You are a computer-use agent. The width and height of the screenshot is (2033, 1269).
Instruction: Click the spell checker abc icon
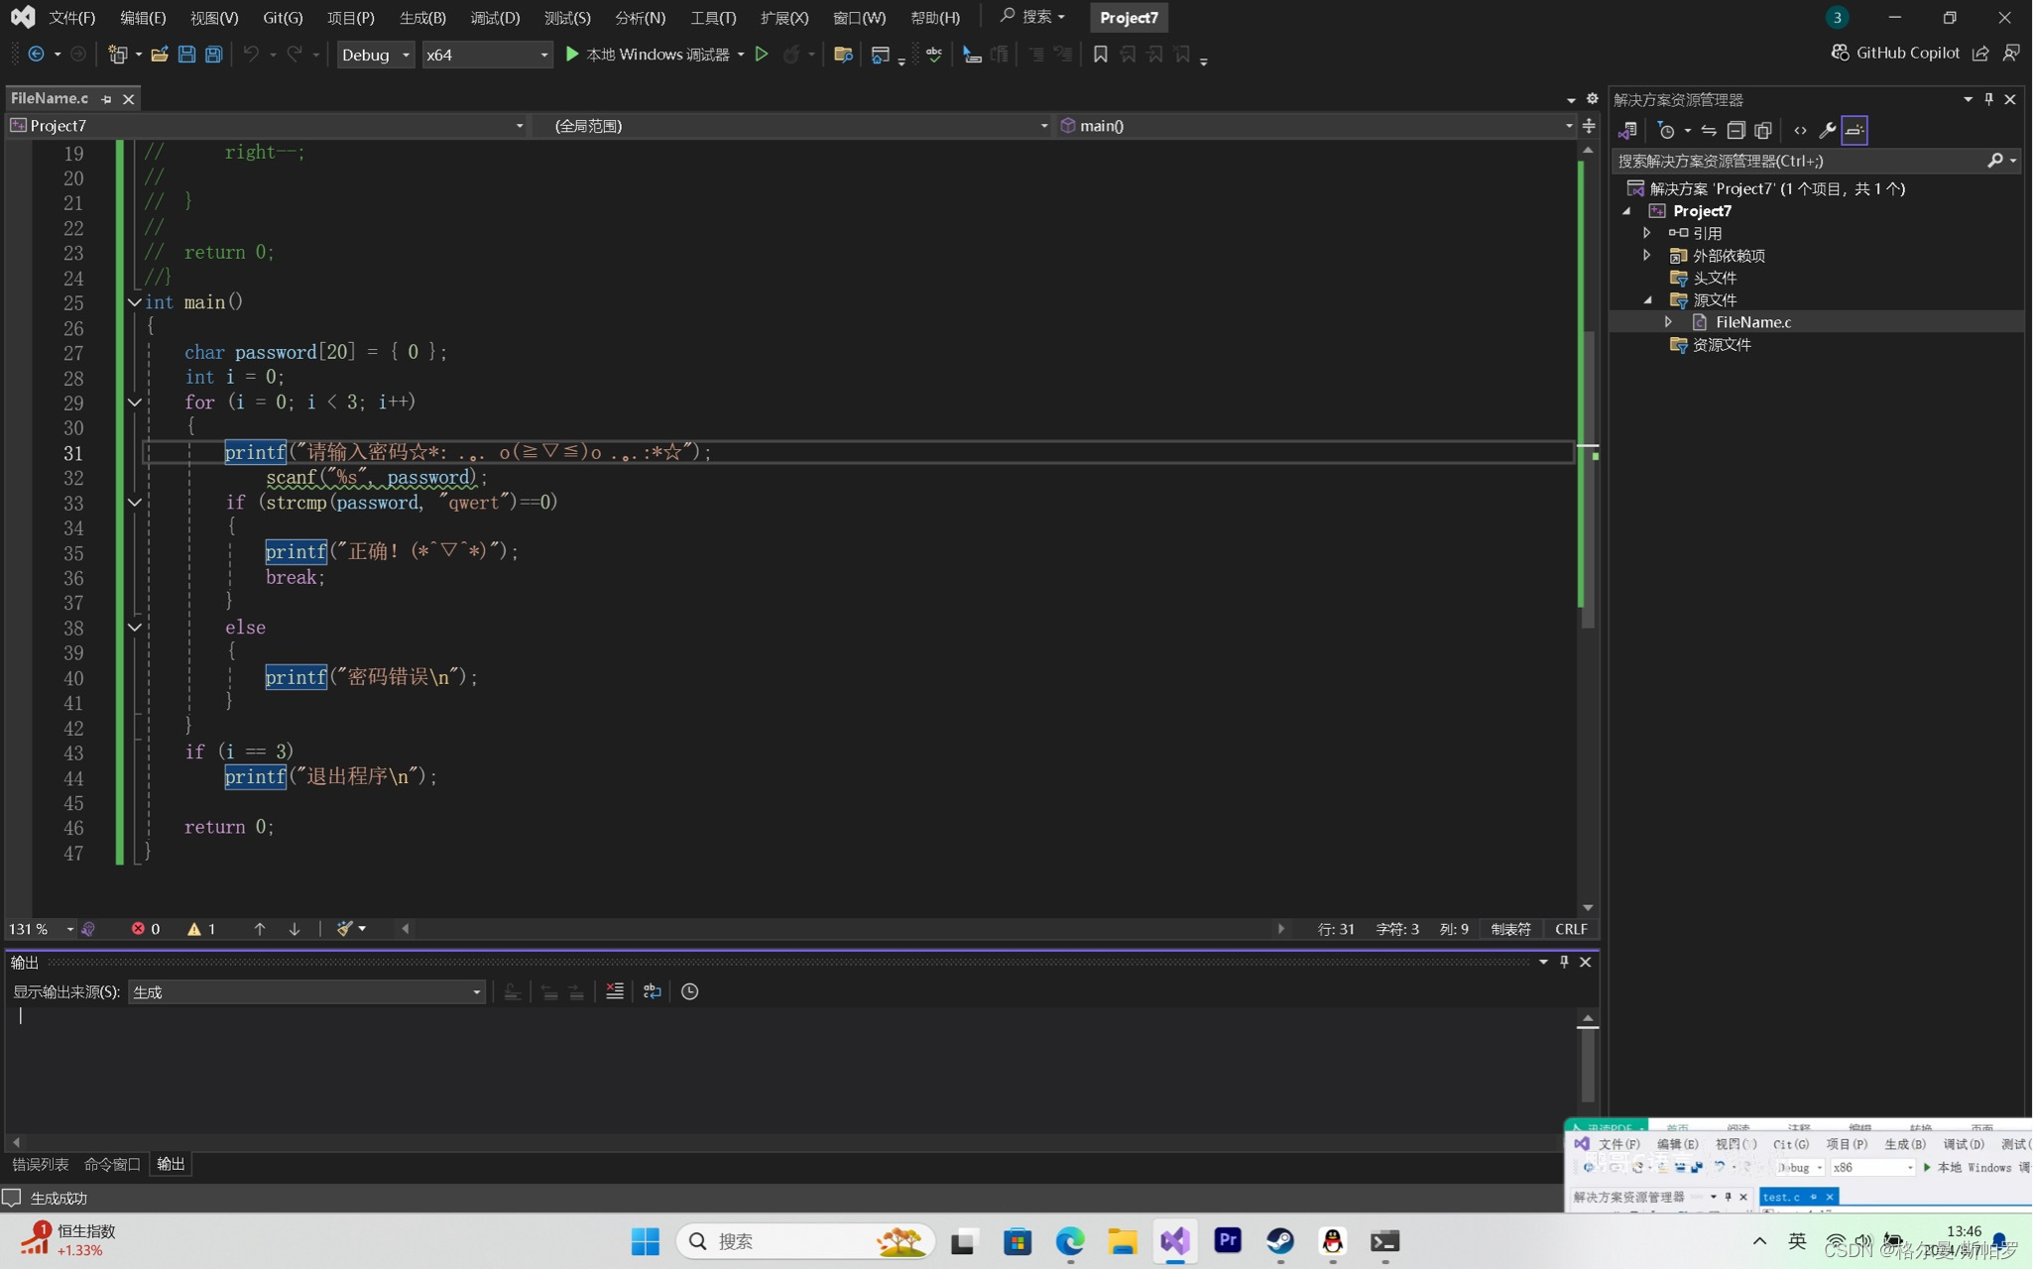933,55
